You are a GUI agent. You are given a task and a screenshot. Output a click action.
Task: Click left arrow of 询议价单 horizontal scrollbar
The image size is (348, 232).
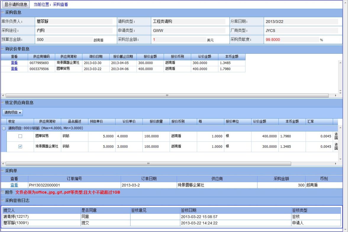[3, 96]
